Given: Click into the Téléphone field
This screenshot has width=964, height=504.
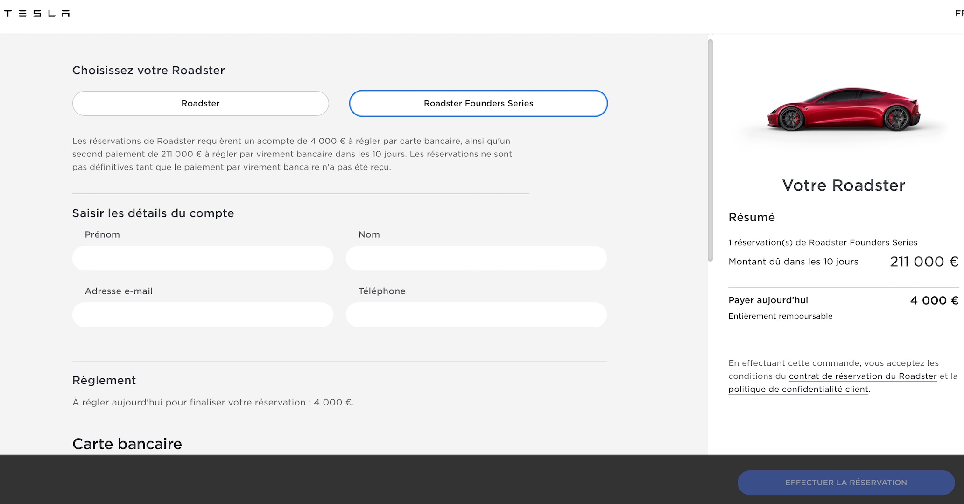Looking at the screenshot, I should 476,314.
